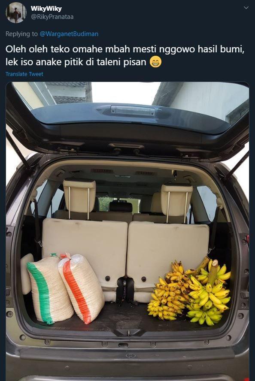Open the attached photo at the bananas
Screen dimensions: 255x381
190,293
